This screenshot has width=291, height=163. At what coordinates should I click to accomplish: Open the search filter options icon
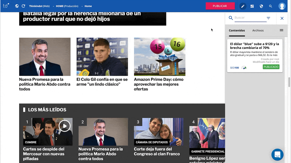pyautogui.click(x=268, y=18)
